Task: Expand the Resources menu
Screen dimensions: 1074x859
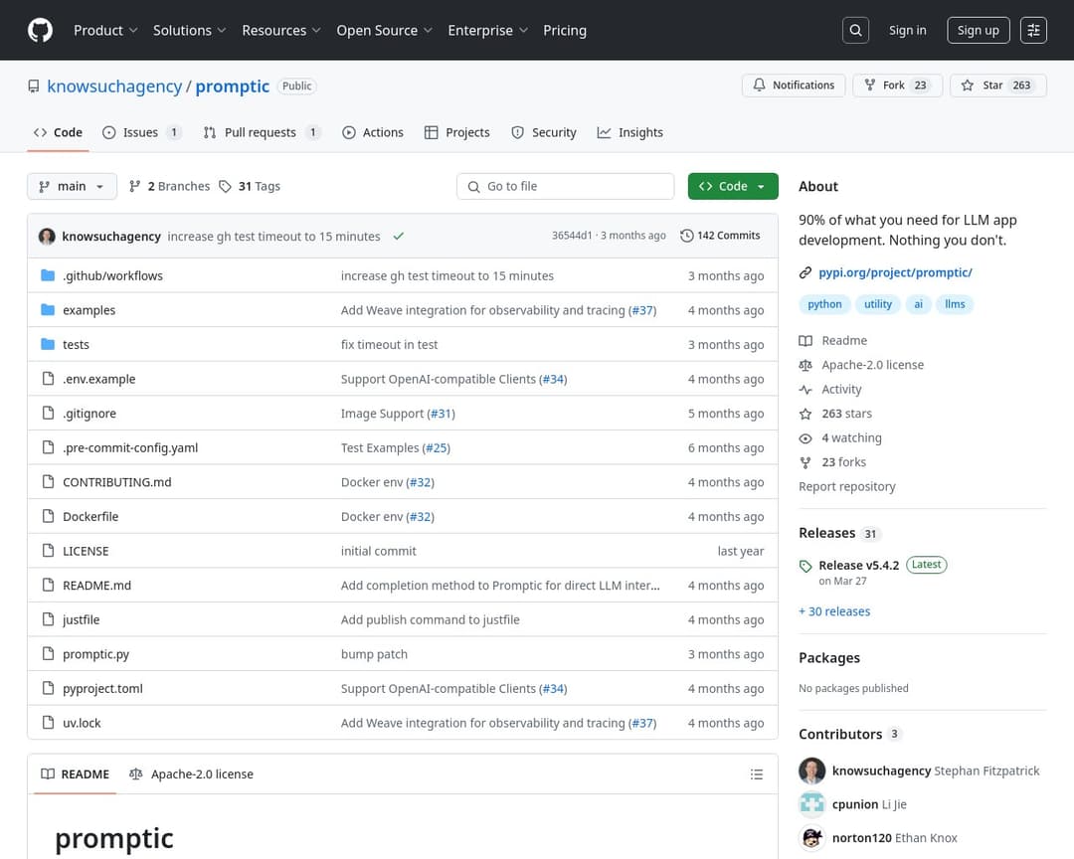Action: pos(280,30)
